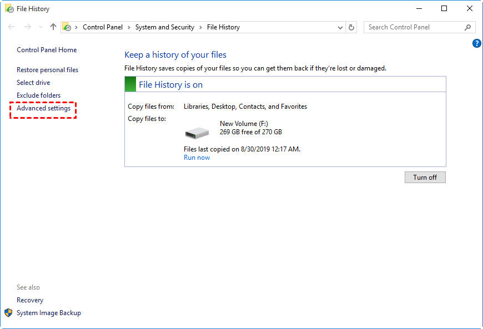This screenshot has width=483, height=329.
Task: Open the recent locations dropdown arrow
Action: 41,27
